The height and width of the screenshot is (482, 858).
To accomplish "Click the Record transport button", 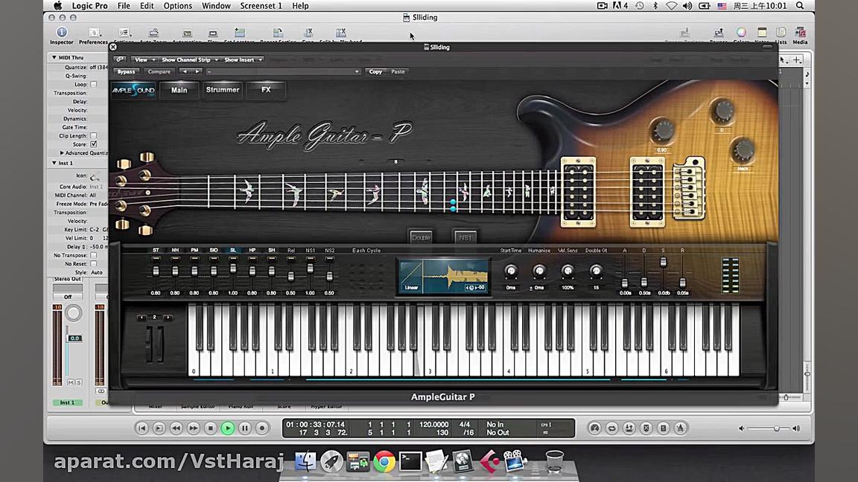I will pos(262,428).
